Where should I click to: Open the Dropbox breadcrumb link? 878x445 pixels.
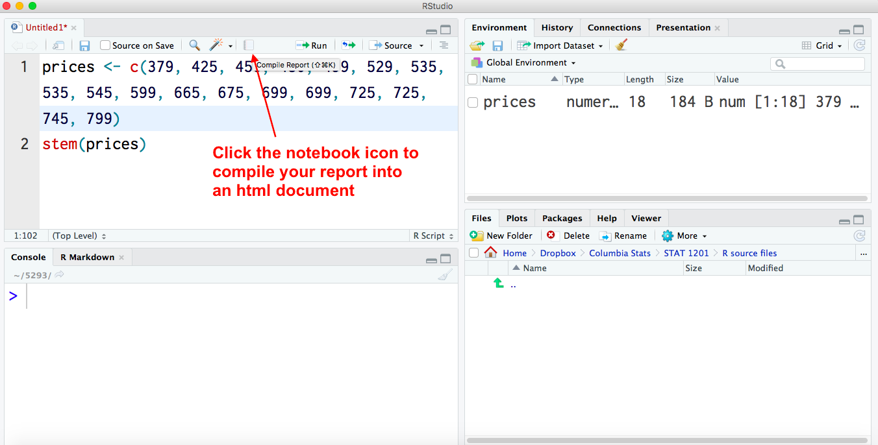click(558, 253)
